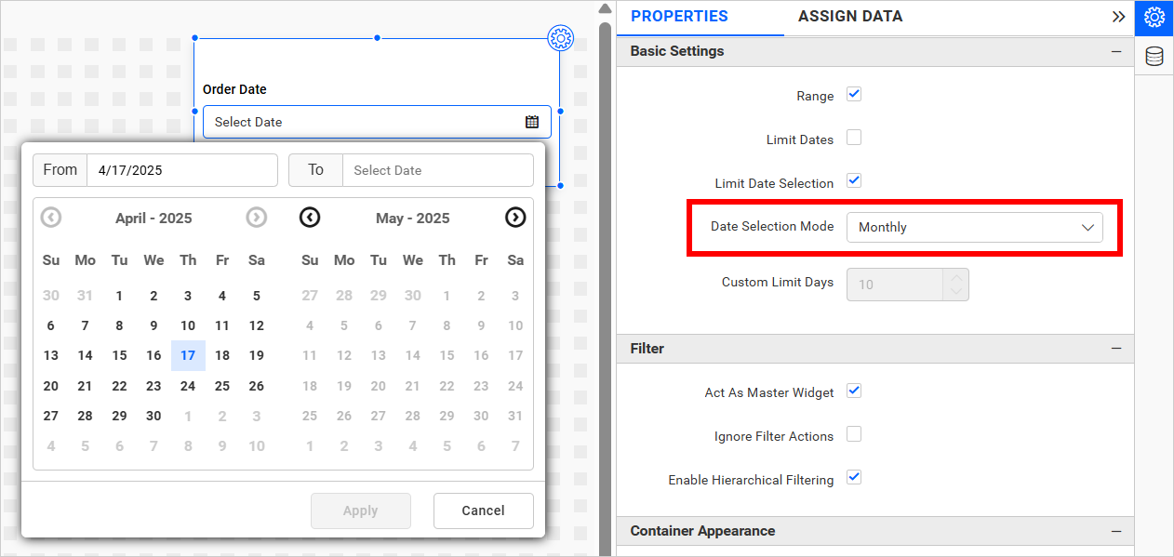Viewport: 1174px width, 557px height.
Task: Open widget settings gear on the date picker
Action: click(x=560, y=38)
